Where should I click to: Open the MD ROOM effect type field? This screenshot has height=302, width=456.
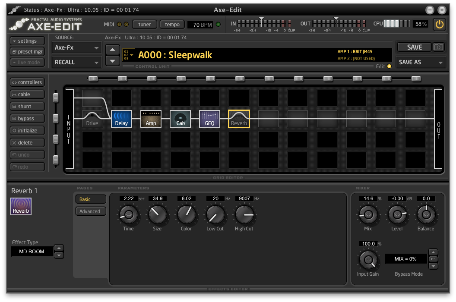(x=32, y=252)
